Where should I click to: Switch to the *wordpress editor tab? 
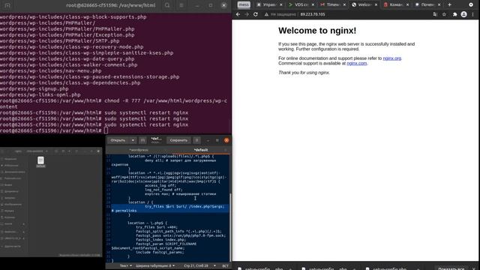click(139, 150)
